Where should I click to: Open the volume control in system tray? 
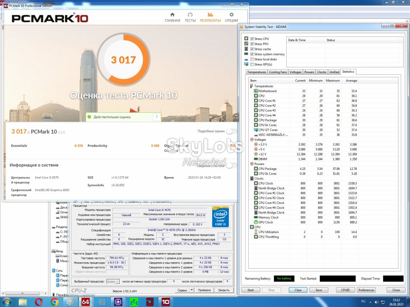(x=376, y=302)
